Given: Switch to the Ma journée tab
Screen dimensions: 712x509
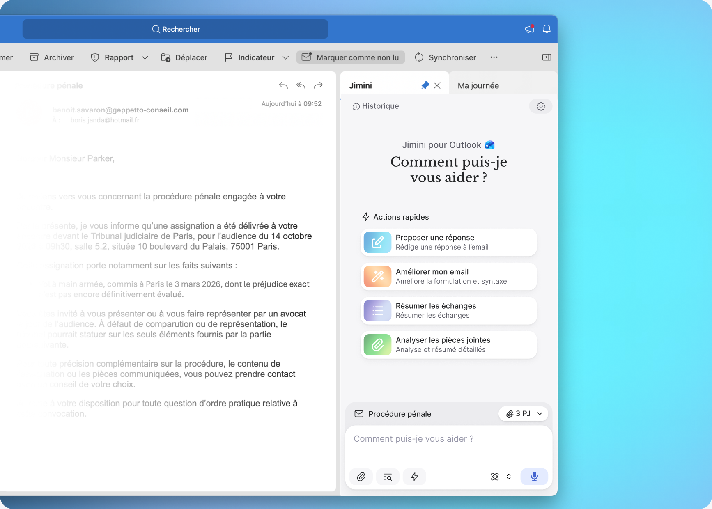Looking at the screenshot, I should (478, 85).
